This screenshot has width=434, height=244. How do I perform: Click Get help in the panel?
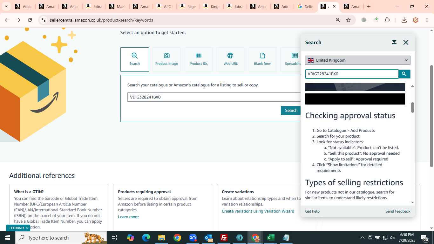point(312,211)
